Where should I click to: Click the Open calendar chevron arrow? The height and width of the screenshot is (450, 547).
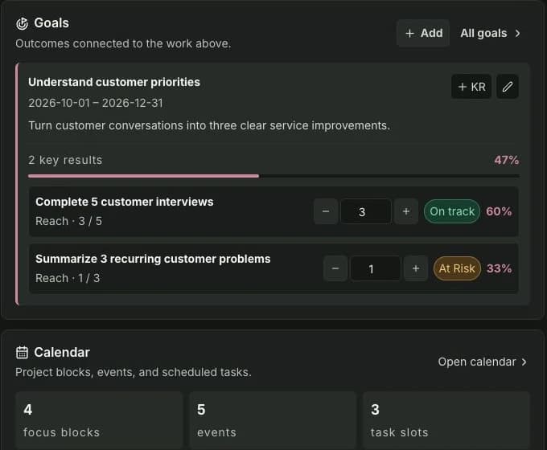(524, 362)
